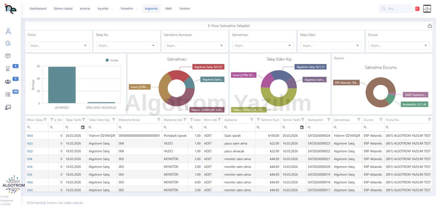Open the user profile avatar at top right
The height and width of the screenshot is (206, 436).
pos(427,8)
